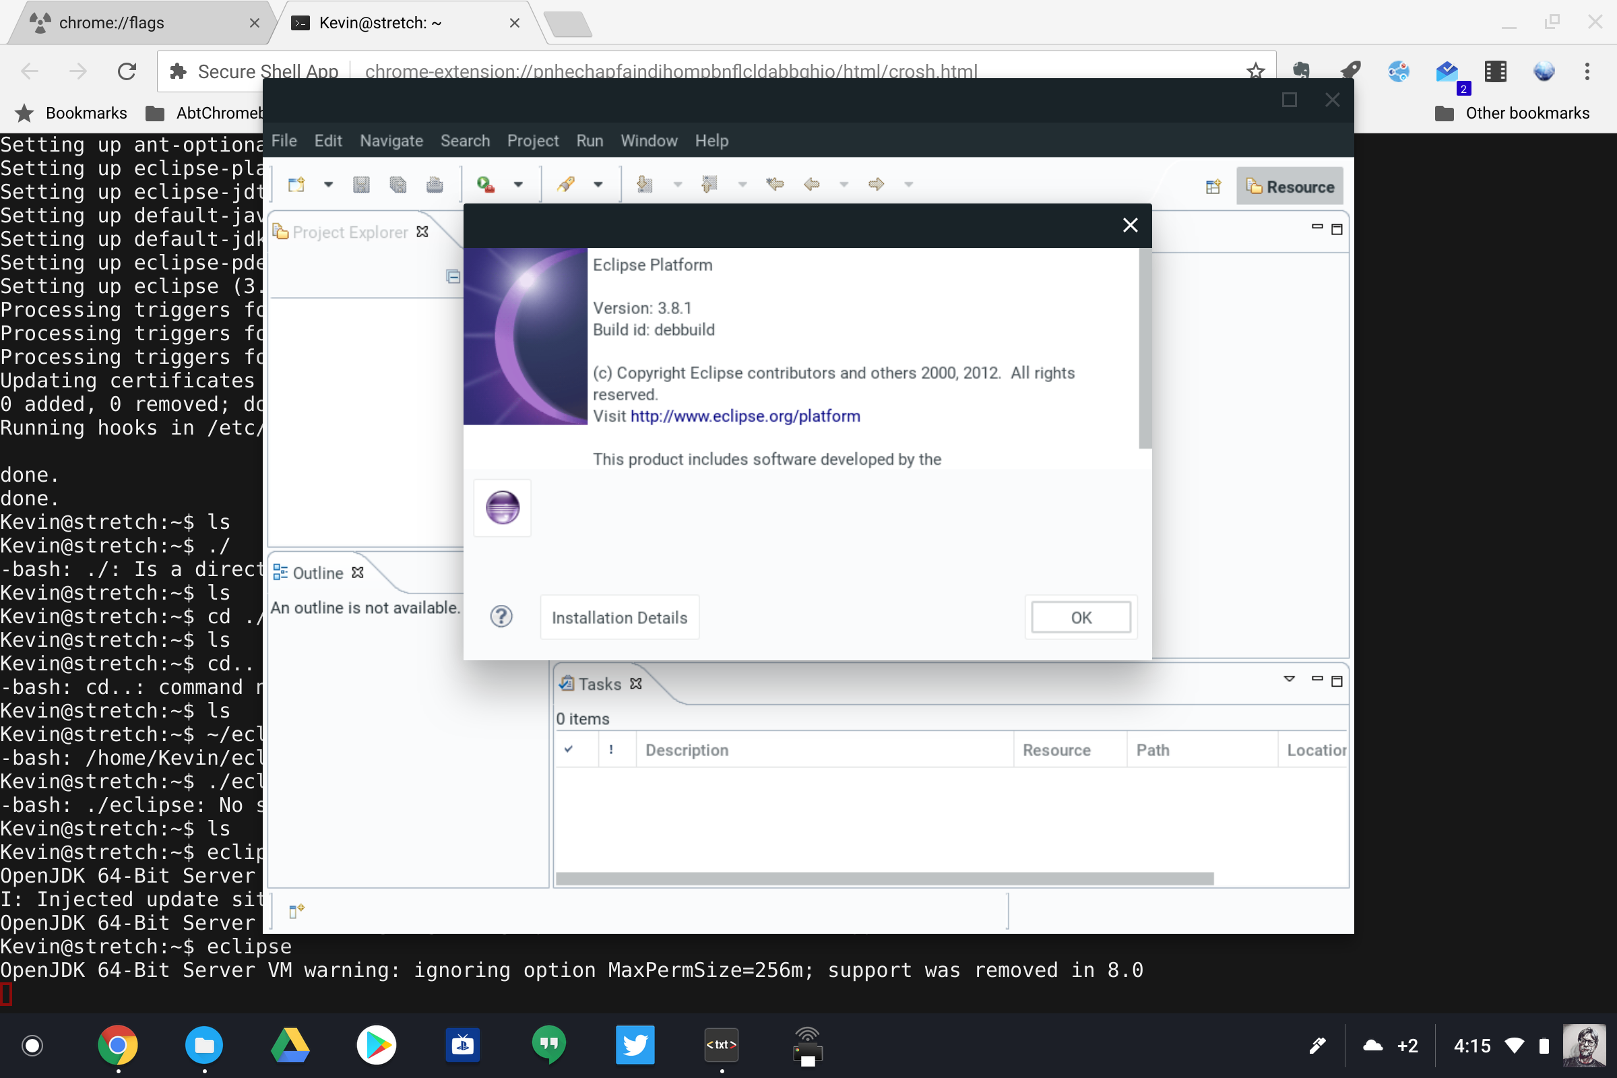This screenshot has height=1078, width=1617.
Task: Click the Back navigation arrow in Eclipse
Action: point(811,184)
